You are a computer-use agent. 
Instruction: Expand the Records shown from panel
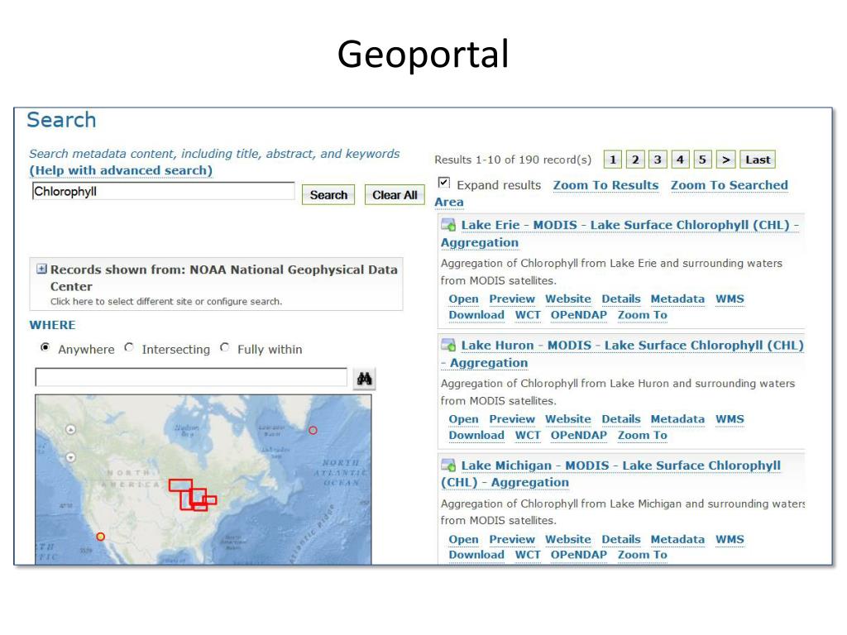tap(41, 269)
